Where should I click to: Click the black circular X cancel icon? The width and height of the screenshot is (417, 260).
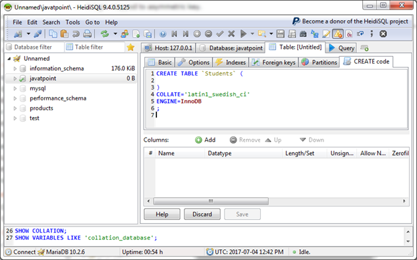383,34
